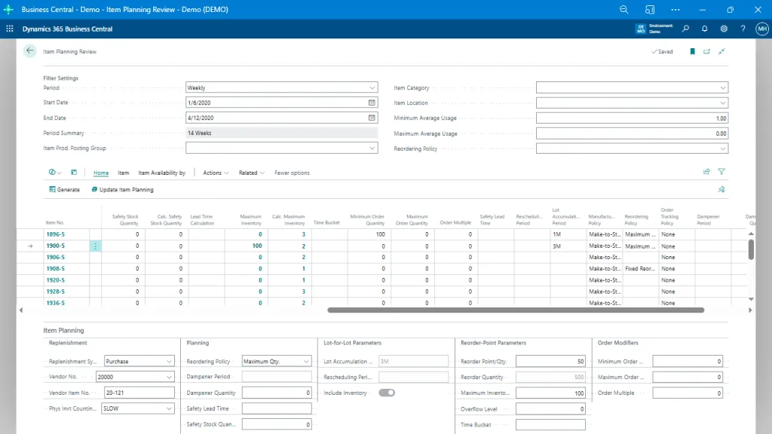Open the filter funnel above the grid
This screenshot has width=772, height=434.
coord(721,172)
